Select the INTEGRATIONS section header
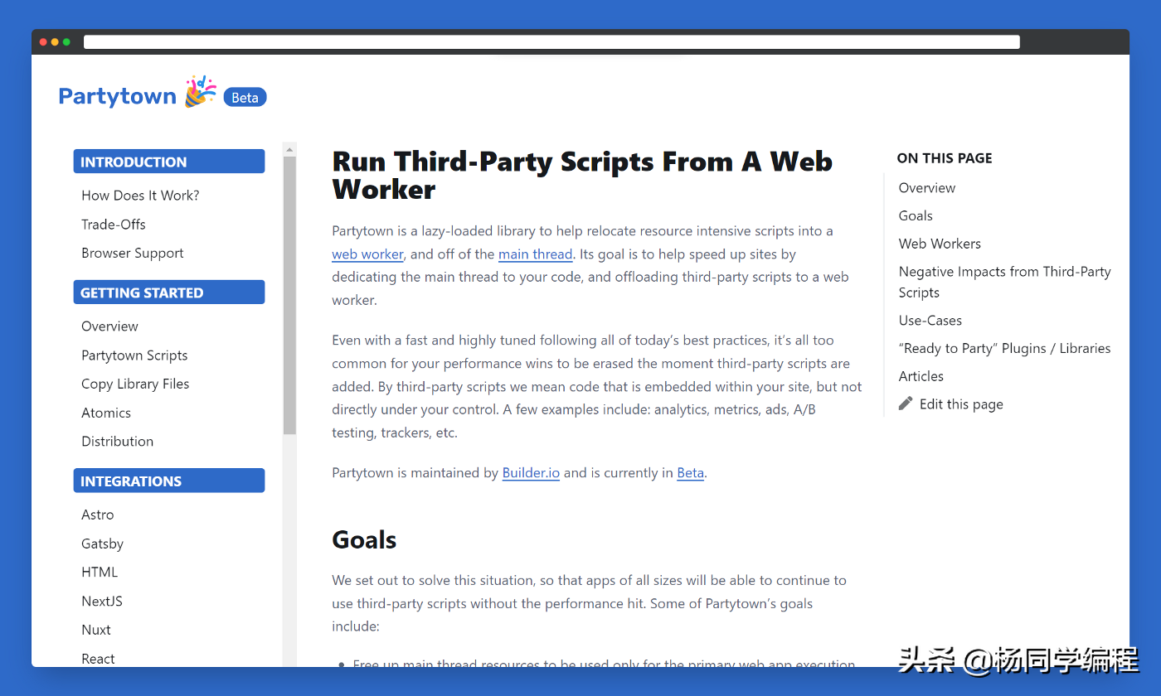Viewport: 1161px width, 696px height. [169, 481]
